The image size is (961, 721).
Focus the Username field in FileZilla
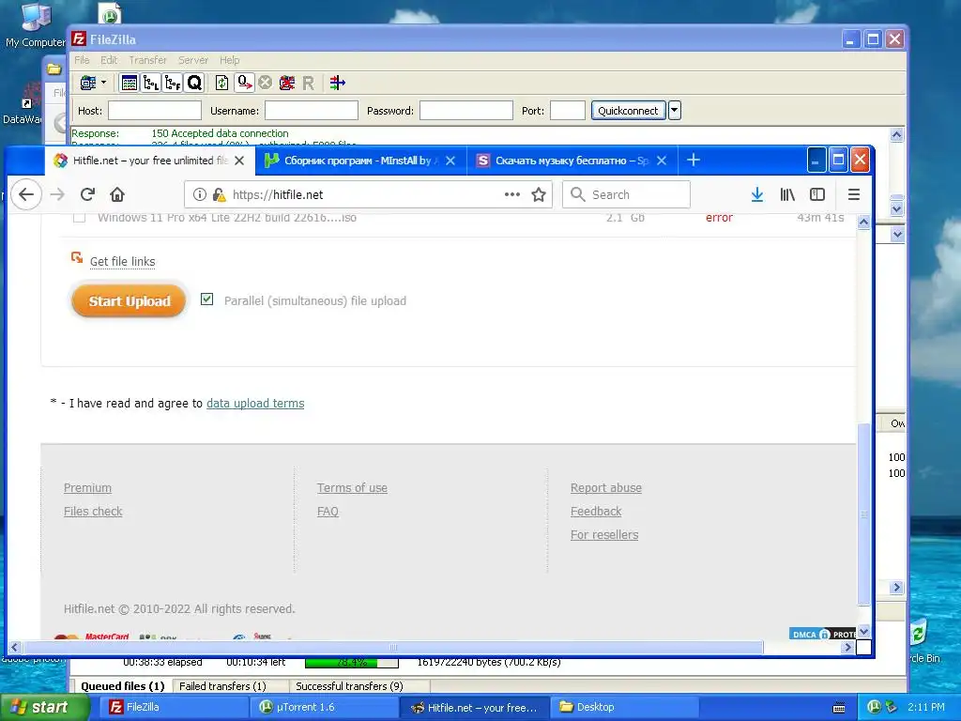pos(312,111)
